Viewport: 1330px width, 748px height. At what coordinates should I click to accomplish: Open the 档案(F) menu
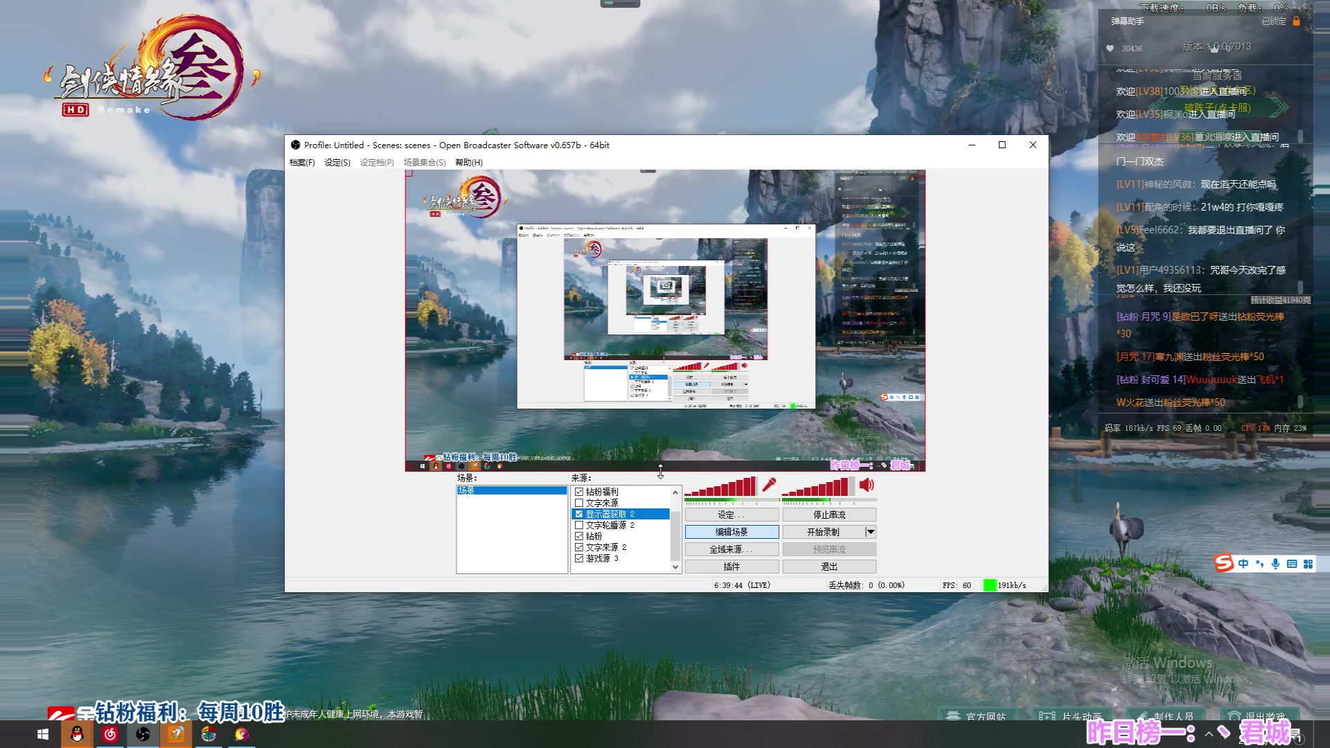tap(302, 163)
